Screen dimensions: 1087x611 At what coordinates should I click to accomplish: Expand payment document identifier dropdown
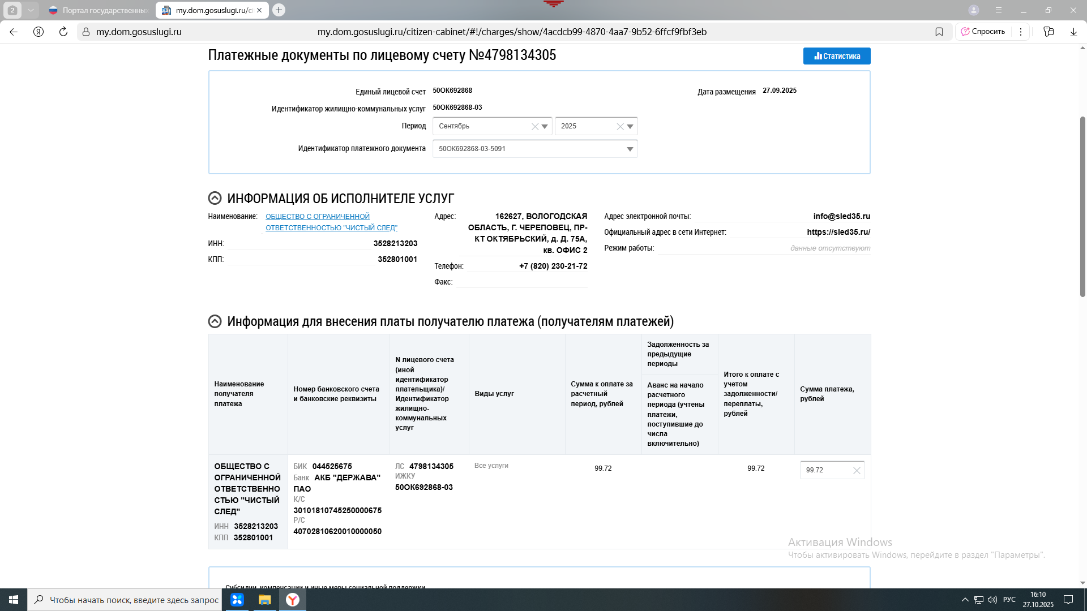(630, 149)
